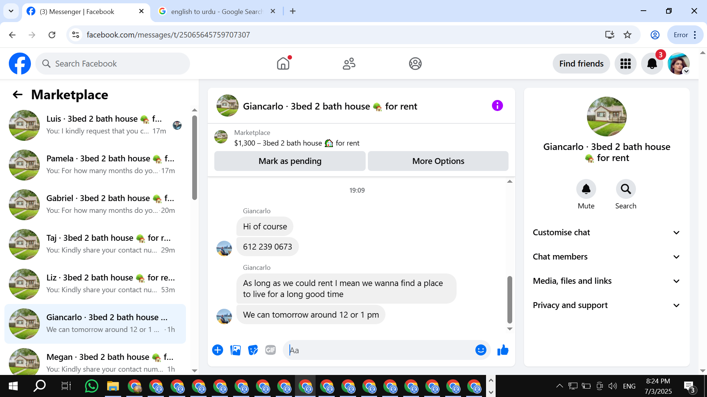Attach a photo using the image icon
The width and height of the screenshot is (707, 397).
(235, 350)
